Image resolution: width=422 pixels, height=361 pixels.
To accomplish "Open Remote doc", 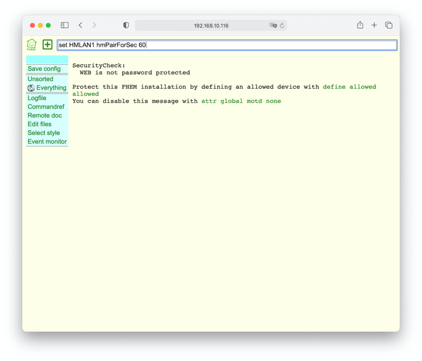I will click(x=45, y=115).
